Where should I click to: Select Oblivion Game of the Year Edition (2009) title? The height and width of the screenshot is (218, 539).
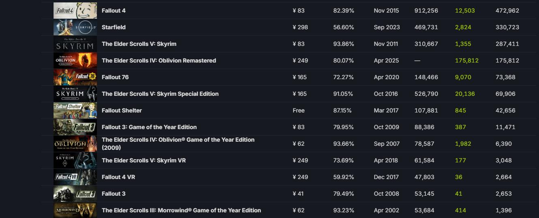point(178,140)
